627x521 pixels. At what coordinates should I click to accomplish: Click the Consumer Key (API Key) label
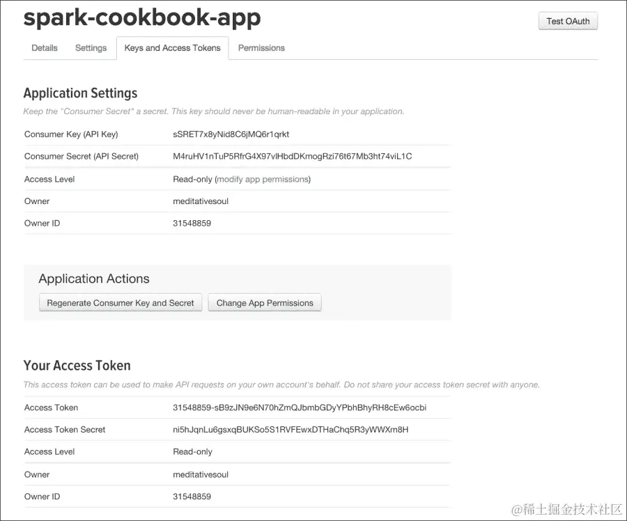[x=71, y=134]
